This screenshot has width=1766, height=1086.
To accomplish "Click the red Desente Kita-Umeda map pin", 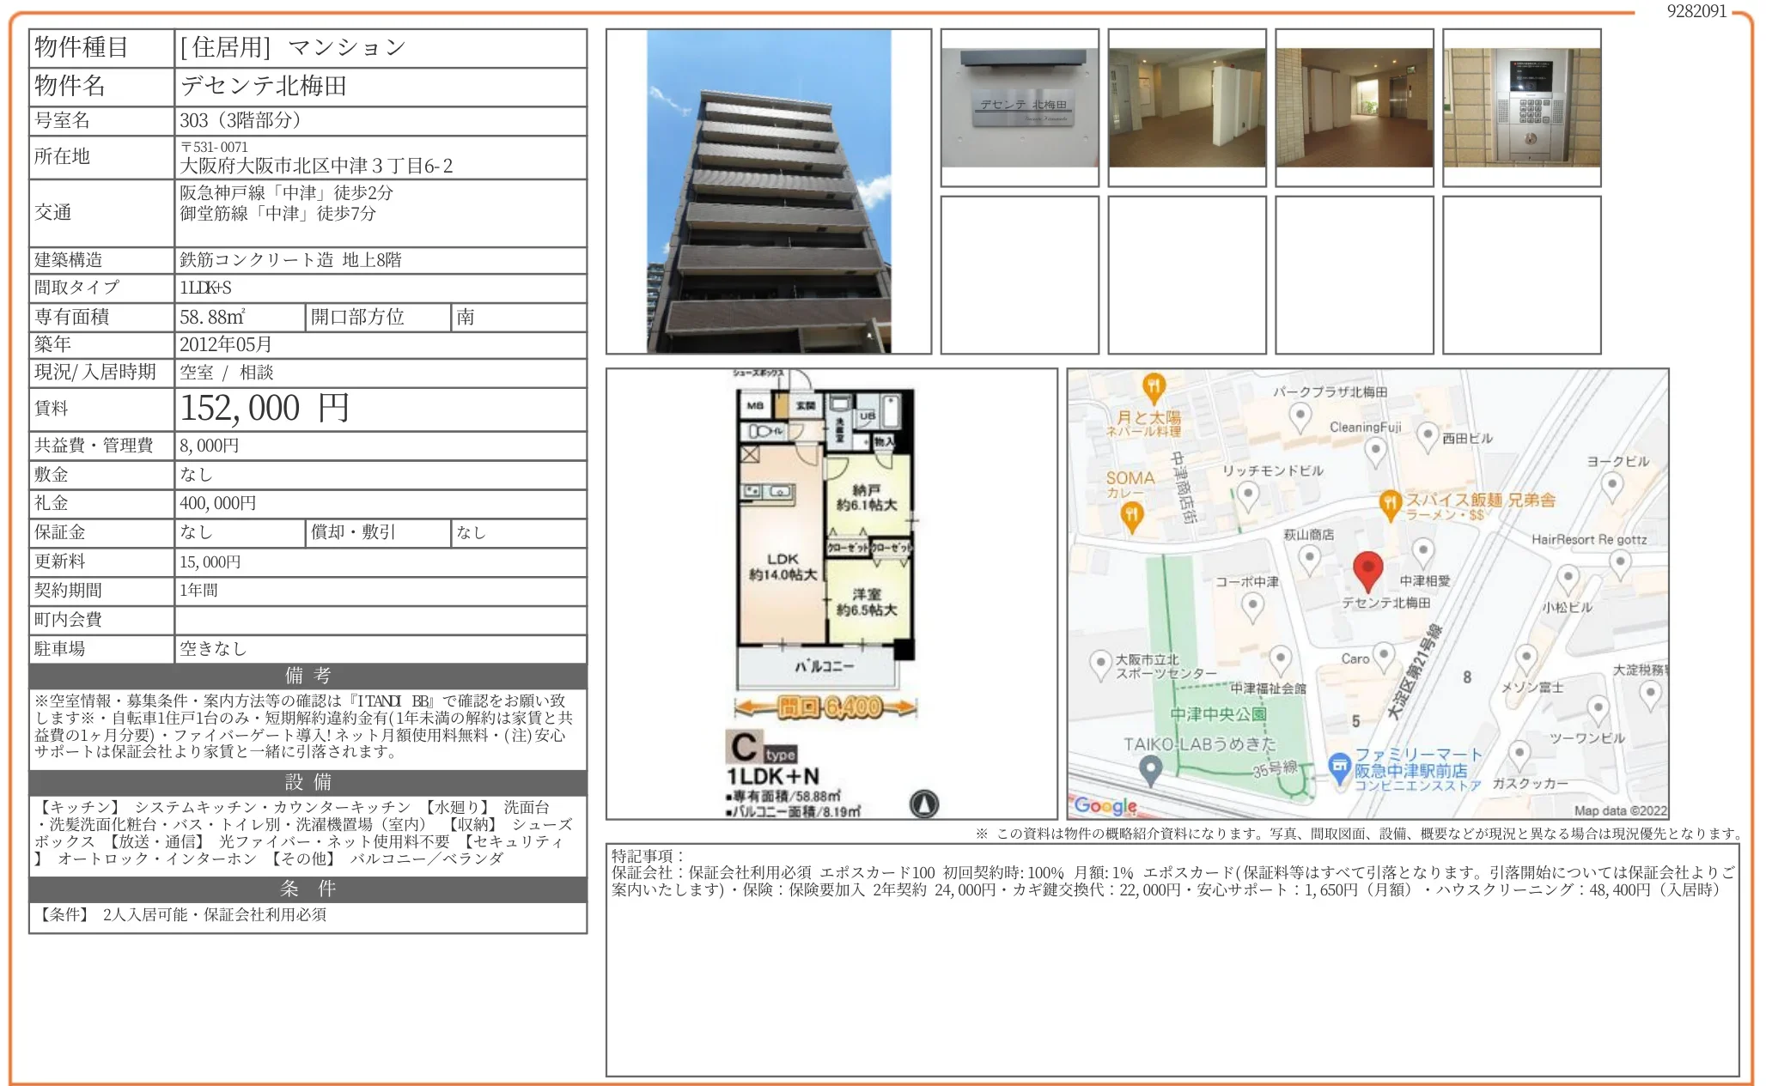I will click(1367, 569).
